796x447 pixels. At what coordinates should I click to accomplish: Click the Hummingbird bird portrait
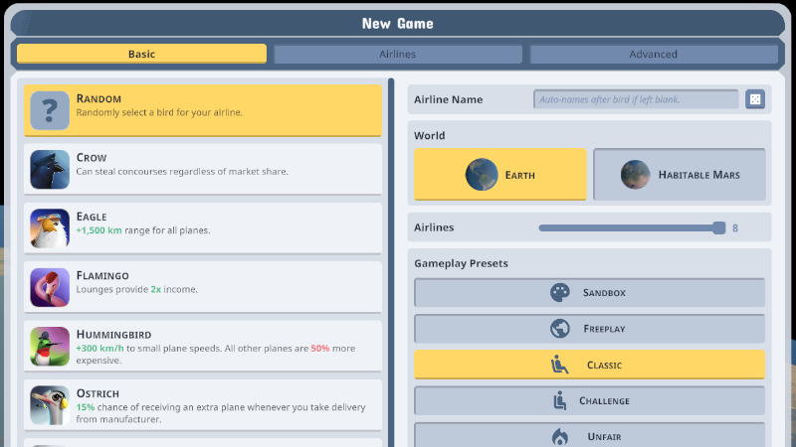(x=49, y=346)
